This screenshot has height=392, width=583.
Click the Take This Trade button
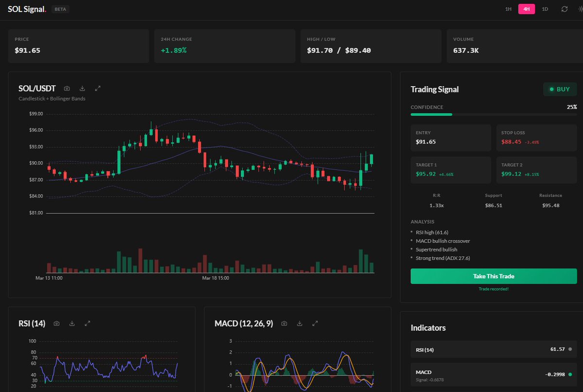[494, 276]
